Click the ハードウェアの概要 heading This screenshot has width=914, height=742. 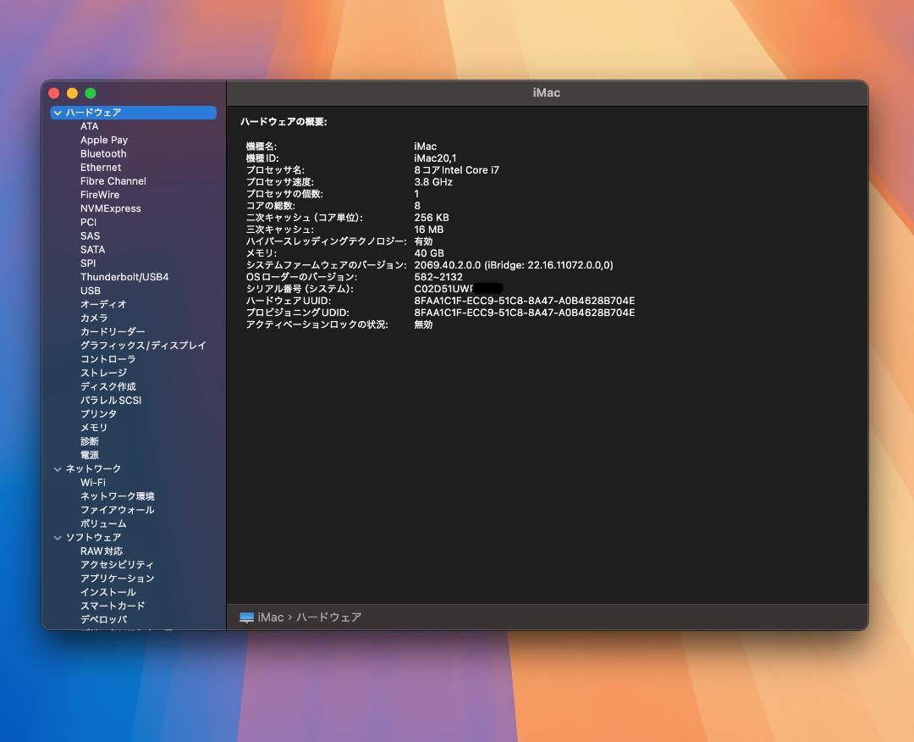click(x=284, y=122)
